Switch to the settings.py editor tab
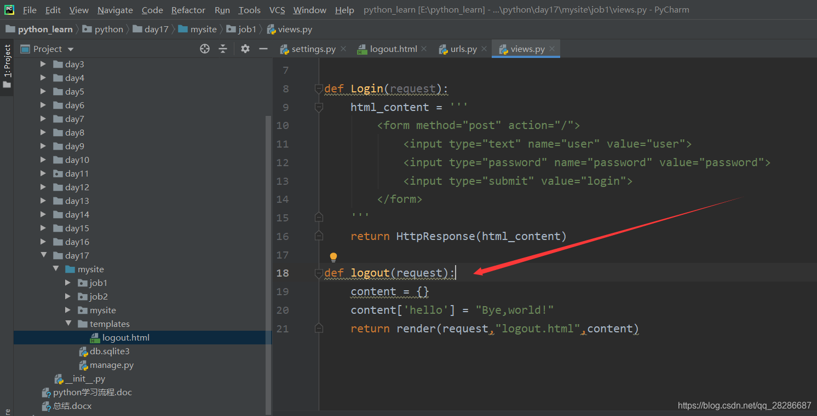 click(x=313, y=49)
